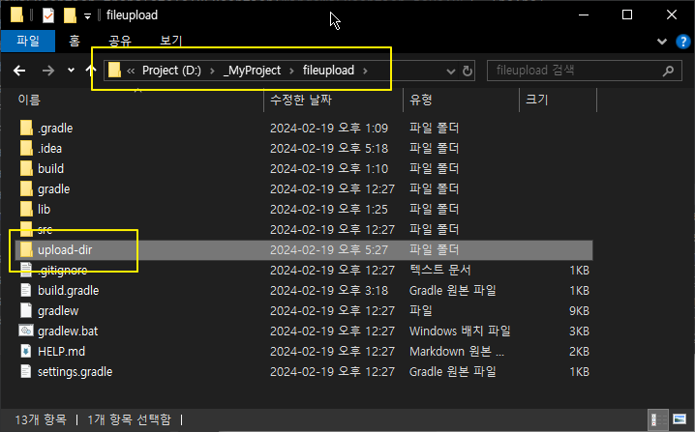Click the « breadcrumb overflow chevron
The width and height of the screenshot is (695, 432).
click(x=131, y=71)
